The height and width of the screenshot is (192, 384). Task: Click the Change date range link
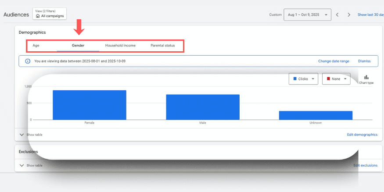pyautogui.click(x=334, y=61)
